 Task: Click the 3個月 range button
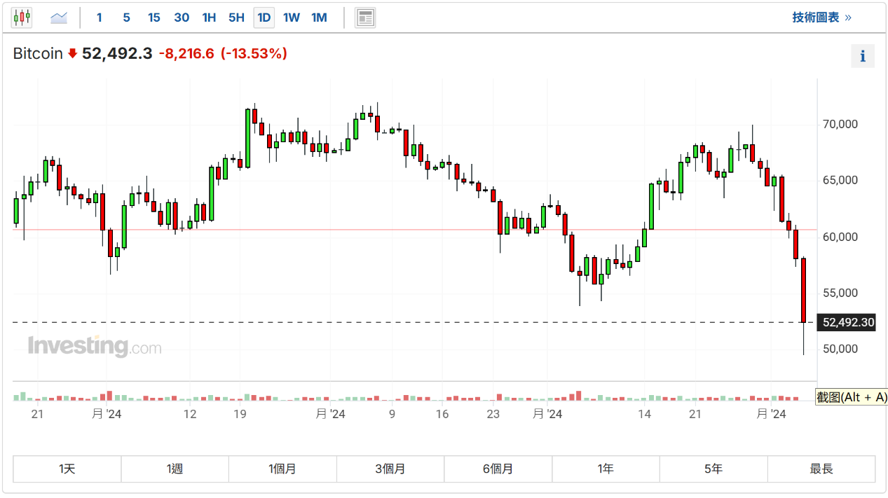point(390,469)
